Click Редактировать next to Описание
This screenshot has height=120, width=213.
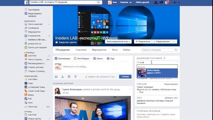tap(171, 84)
